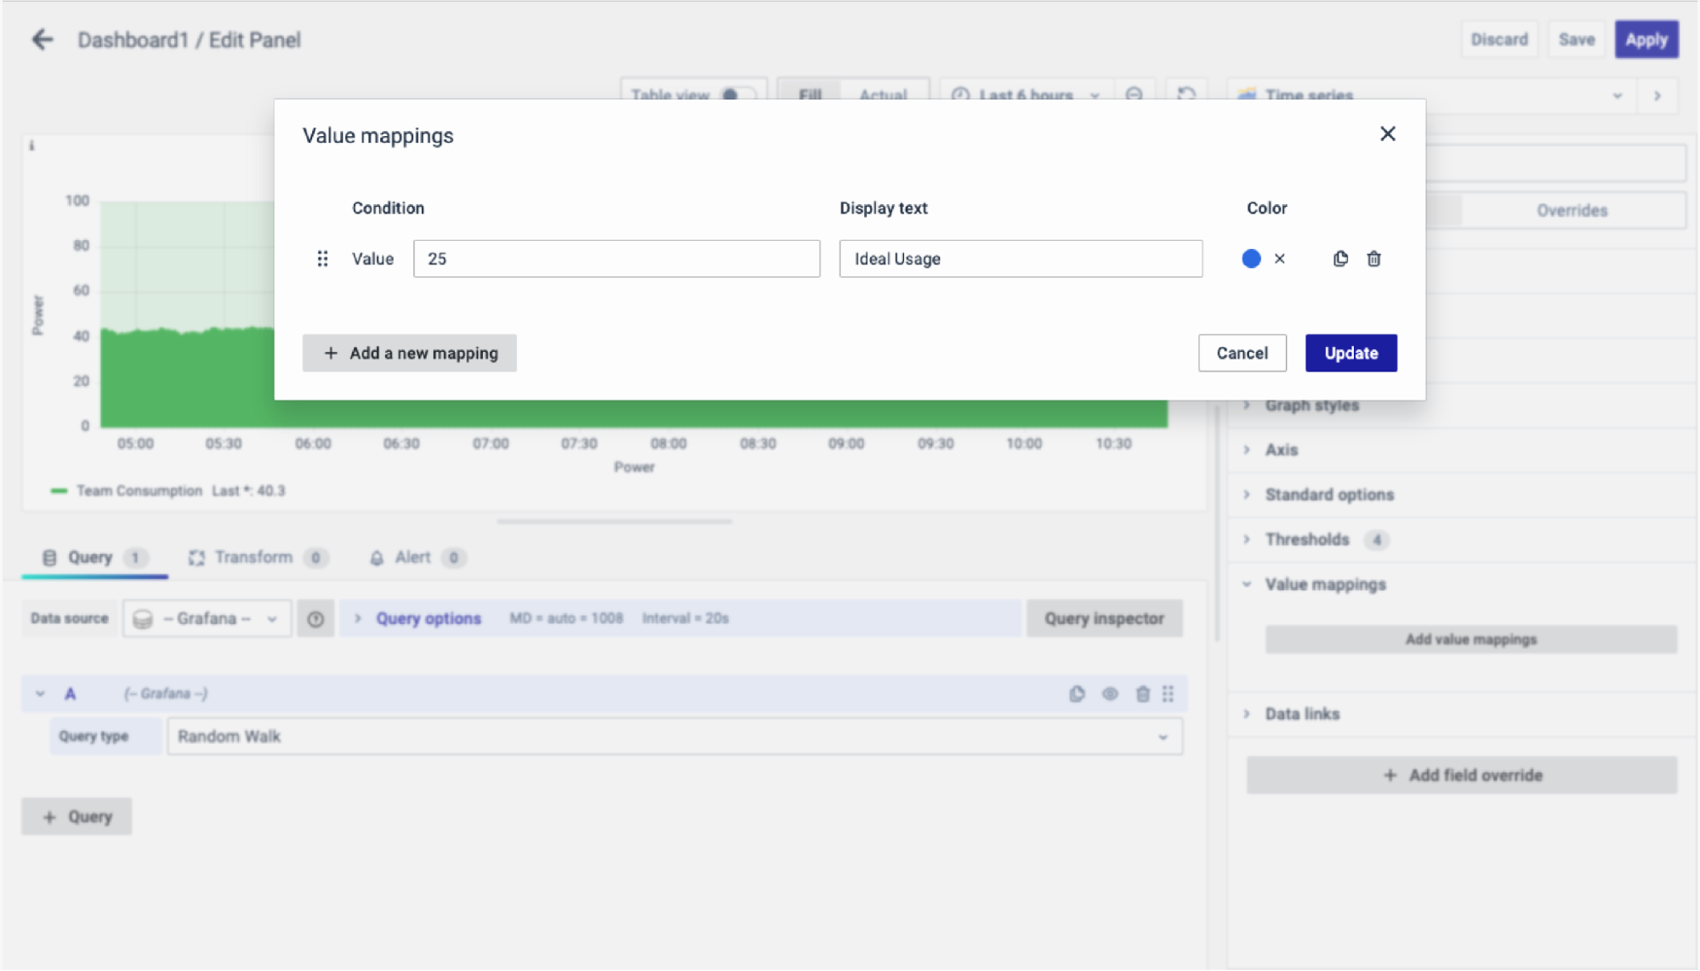Duplicate the Ideal Usage mapping row
1700x971 pixels.
[1340, 258]
